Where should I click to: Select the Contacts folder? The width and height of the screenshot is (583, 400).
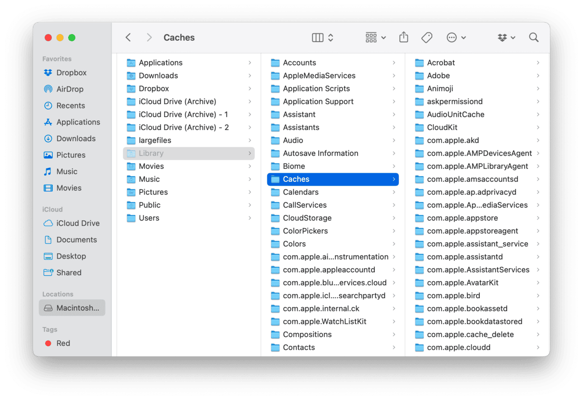click(x=333, y=348)
